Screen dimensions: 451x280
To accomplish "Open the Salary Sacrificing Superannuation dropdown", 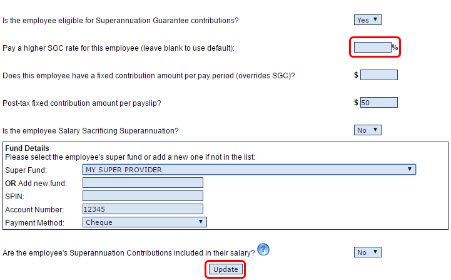I will click(x=368, y=130).
